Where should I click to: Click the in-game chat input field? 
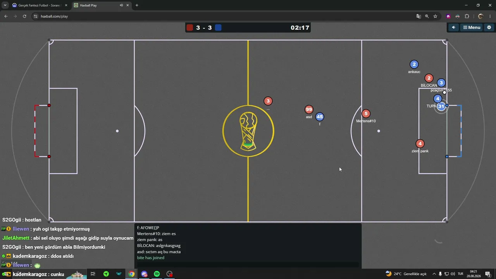tap(248, 265)
